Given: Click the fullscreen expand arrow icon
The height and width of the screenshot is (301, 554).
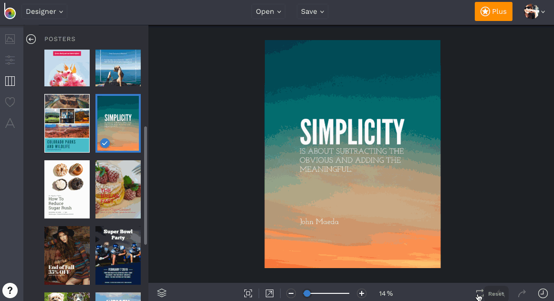Looking at the screenshot, I should point(269,293).
